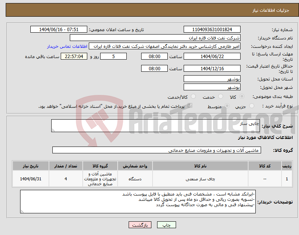Click the چاپ (print) button
Image resolution: width=299 pixels, height=235 pixels.
click(166, 225)
